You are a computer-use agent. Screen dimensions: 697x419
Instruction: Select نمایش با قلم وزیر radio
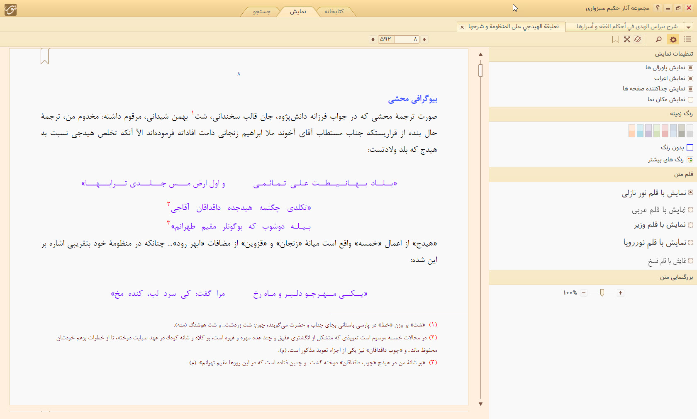coord(690,225)
